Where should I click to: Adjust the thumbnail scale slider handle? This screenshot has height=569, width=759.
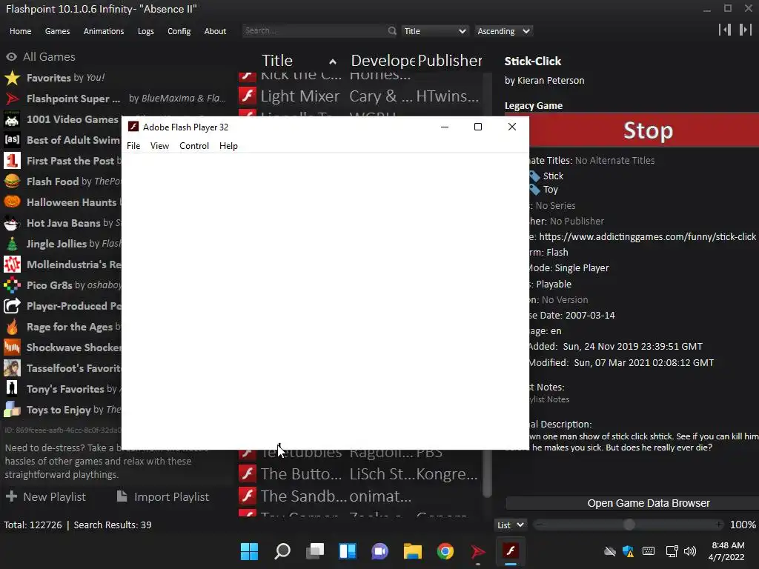click(629, 525)
